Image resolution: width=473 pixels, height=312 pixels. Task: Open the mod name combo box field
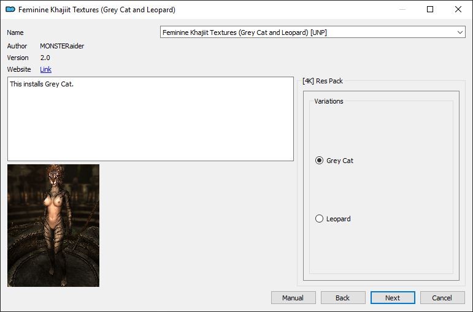(312, 32)
